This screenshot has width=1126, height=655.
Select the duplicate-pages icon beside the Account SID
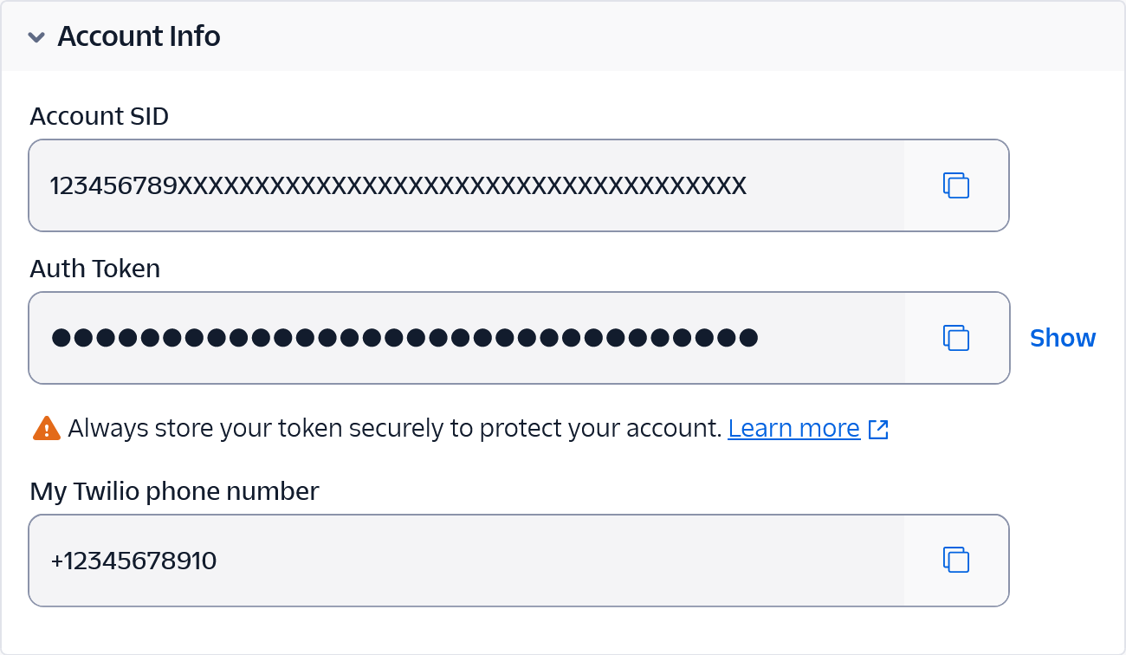955,185
